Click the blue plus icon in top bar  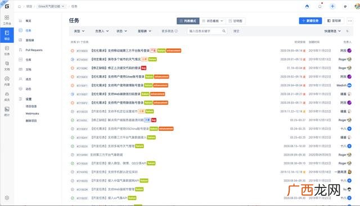click(x=332, y=6)
